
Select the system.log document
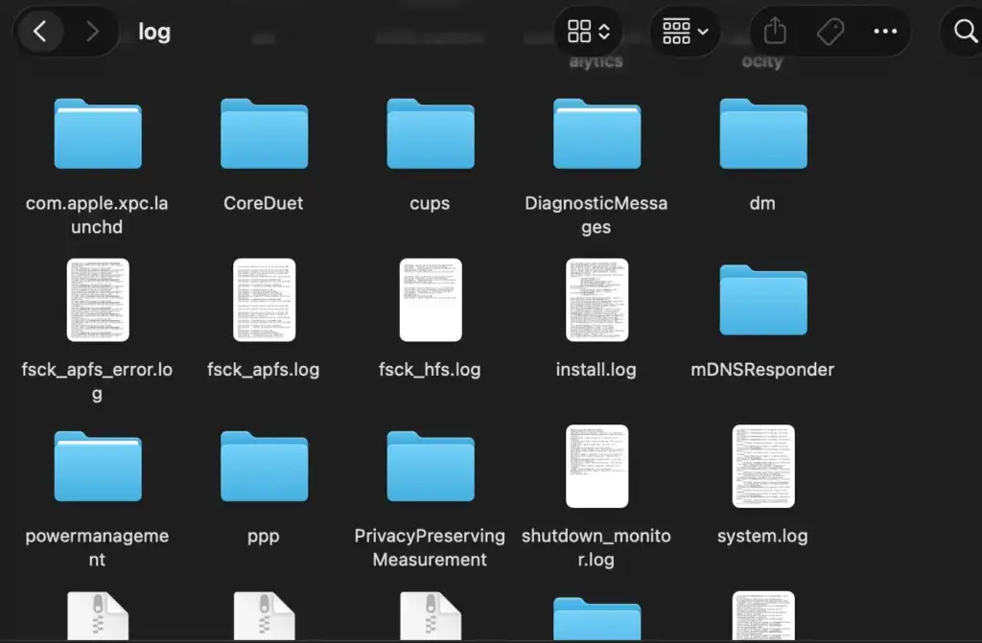[x=762, y=467]
